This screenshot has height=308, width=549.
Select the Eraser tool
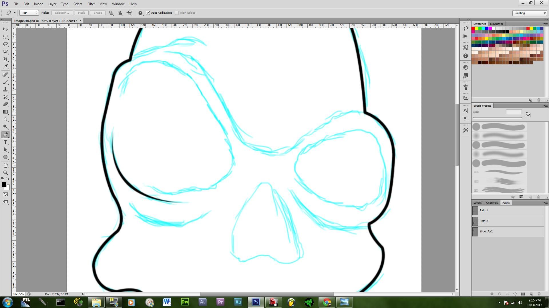click(x=5, y=104)
